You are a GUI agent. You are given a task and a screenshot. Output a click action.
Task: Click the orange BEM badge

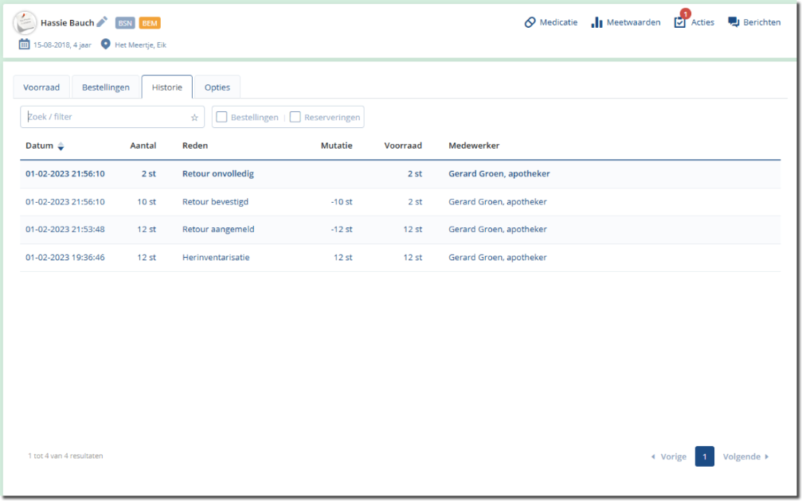click(x=150, y=23)
